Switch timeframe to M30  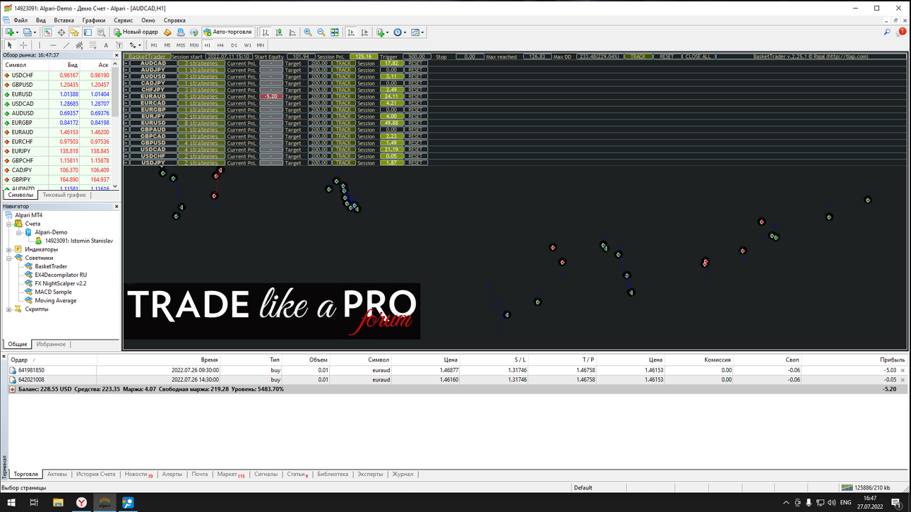(x=194, y=45)
